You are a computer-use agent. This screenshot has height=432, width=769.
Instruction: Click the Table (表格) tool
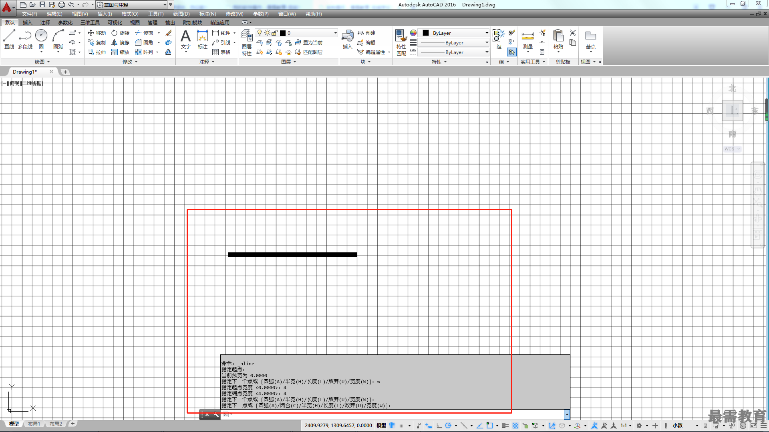tap(221, 52)
